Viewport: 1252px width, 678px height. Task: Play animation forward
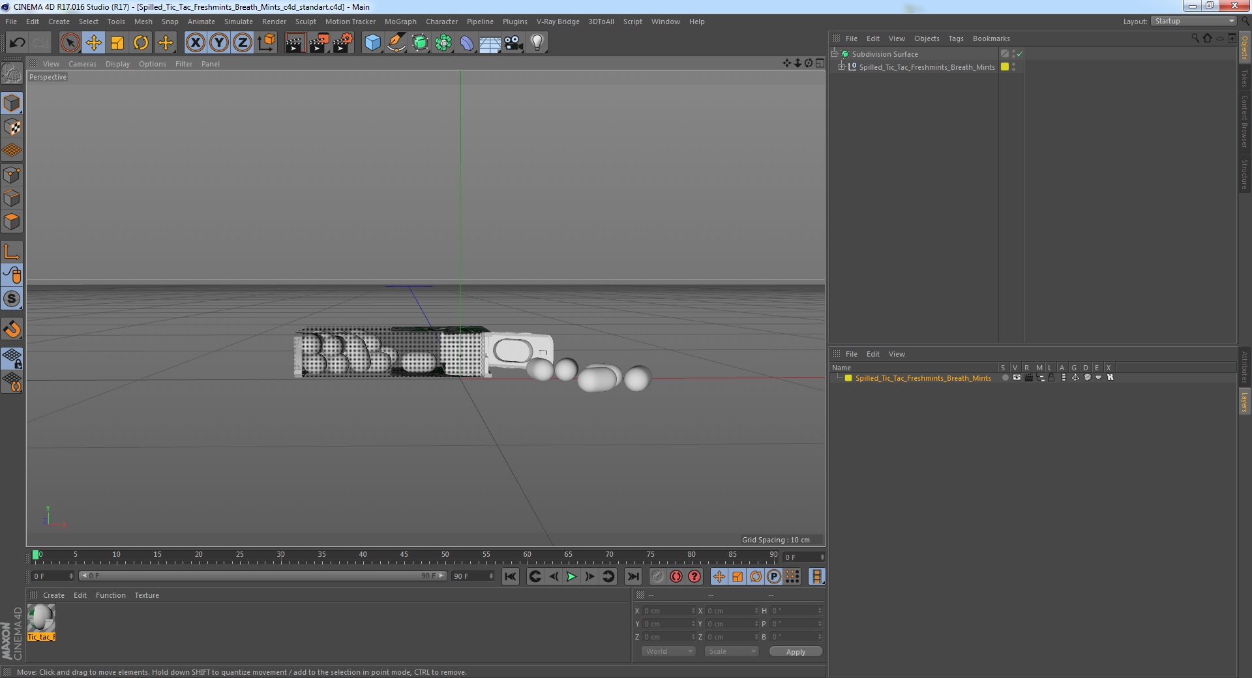coord(571,576)
